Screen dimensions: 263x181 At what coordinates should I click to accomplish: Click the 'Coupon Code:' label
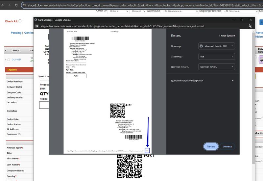[x=14, y=92]
